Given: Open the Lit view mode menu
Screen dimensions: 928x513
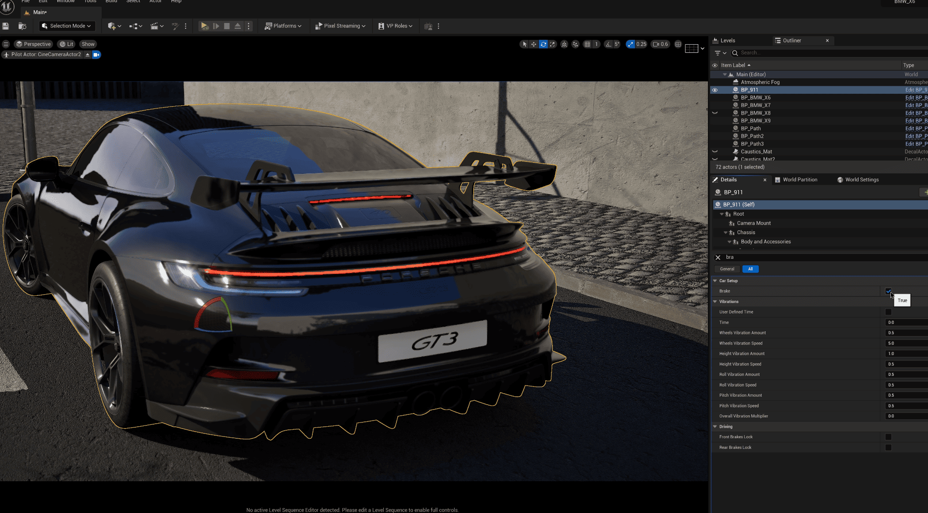Looking at the screenshot, I should (x=67, y=44).
